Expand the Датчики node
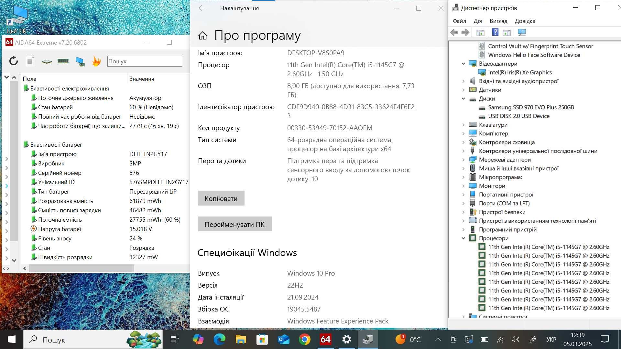Image resolution: width=621 pixels, height=349 pixels. (463, 90)
